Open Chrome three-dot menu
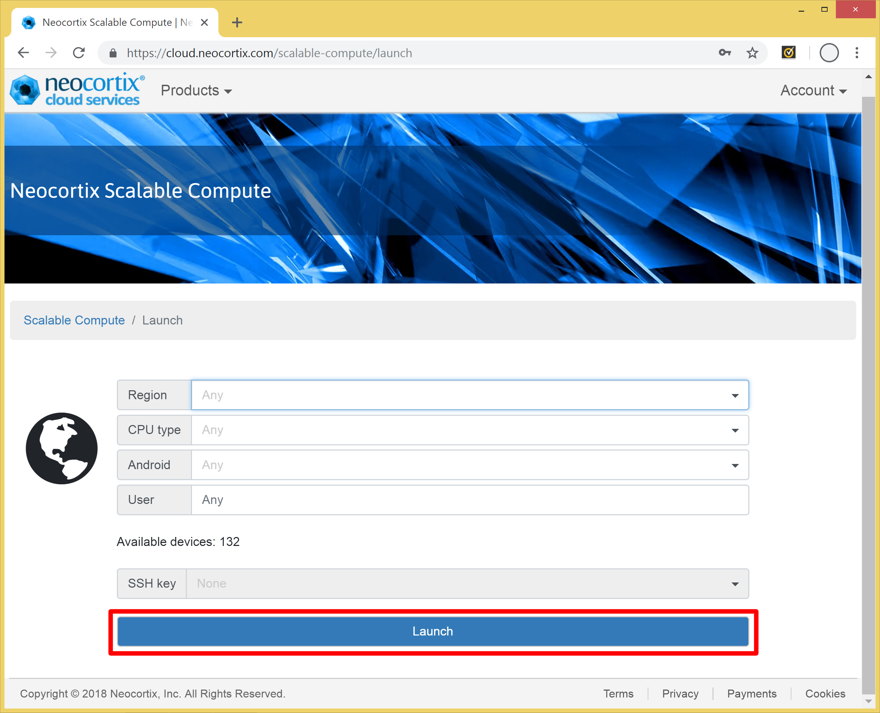The width and height of the screenshot is (880, 713). [857, 53]
